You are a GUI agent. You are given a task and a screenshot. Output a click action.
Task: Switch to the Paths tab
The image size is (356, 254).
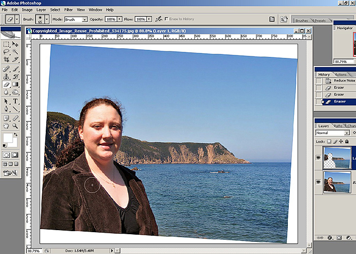click(338, 126)
